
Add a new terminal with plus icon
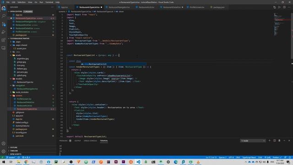tap(270, 141)
